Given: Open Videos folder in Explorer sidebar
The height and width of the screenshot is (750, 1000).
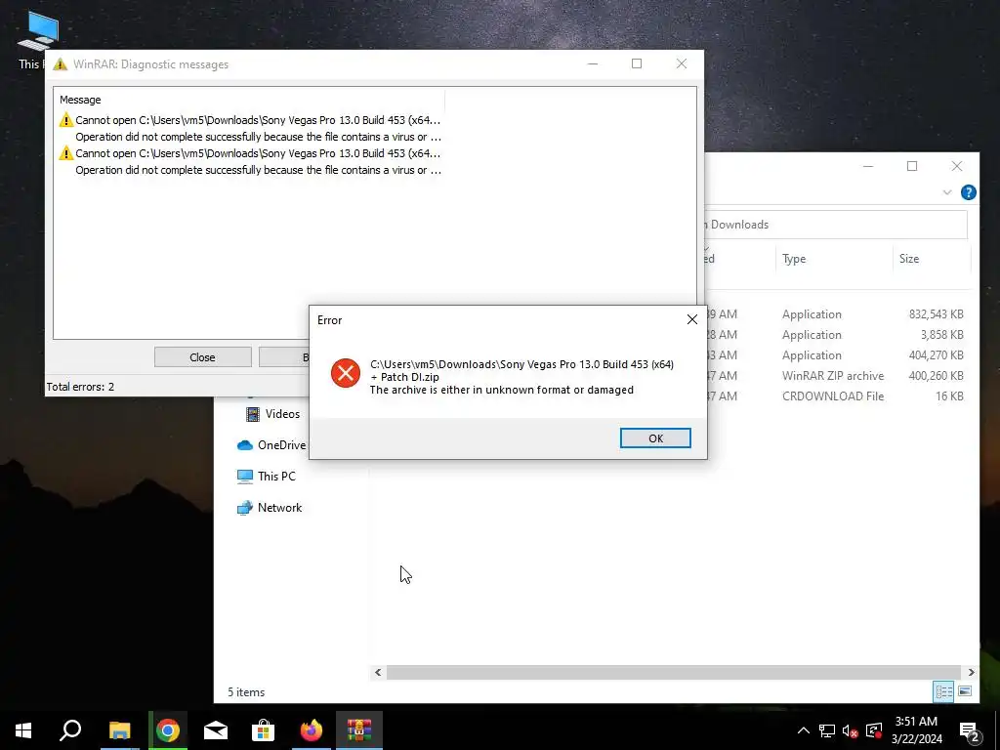Looking at the screenshot, I should pos(282,414).
